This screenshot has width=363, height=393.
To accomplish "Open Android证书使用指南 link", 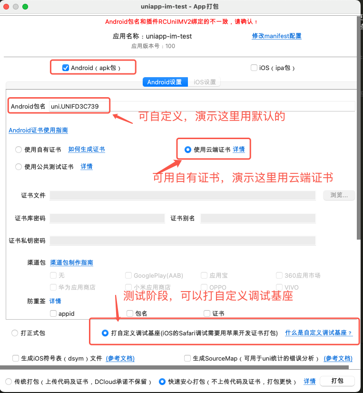I will (x=38, y=130).
